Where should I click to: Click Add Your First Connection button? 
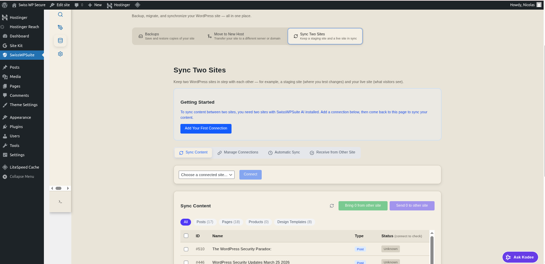pos(206,128)
